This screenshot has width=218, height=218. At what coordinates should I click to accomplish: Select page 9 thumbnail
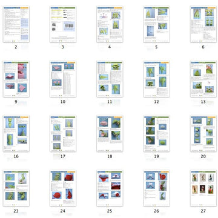[16, 79]
